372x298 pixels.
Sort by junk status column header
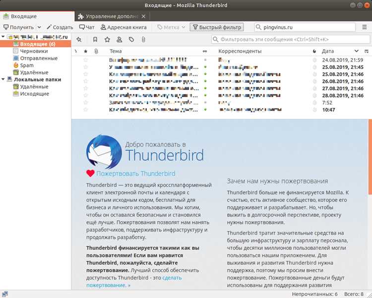[314, 51]
